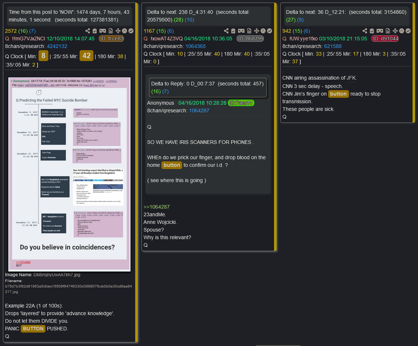This screenshot has width=418, height=346.
Task: Click highlighted 'button' in the CNN Jim's finger line
Action: pyautogui.click(x=338, y=94)
